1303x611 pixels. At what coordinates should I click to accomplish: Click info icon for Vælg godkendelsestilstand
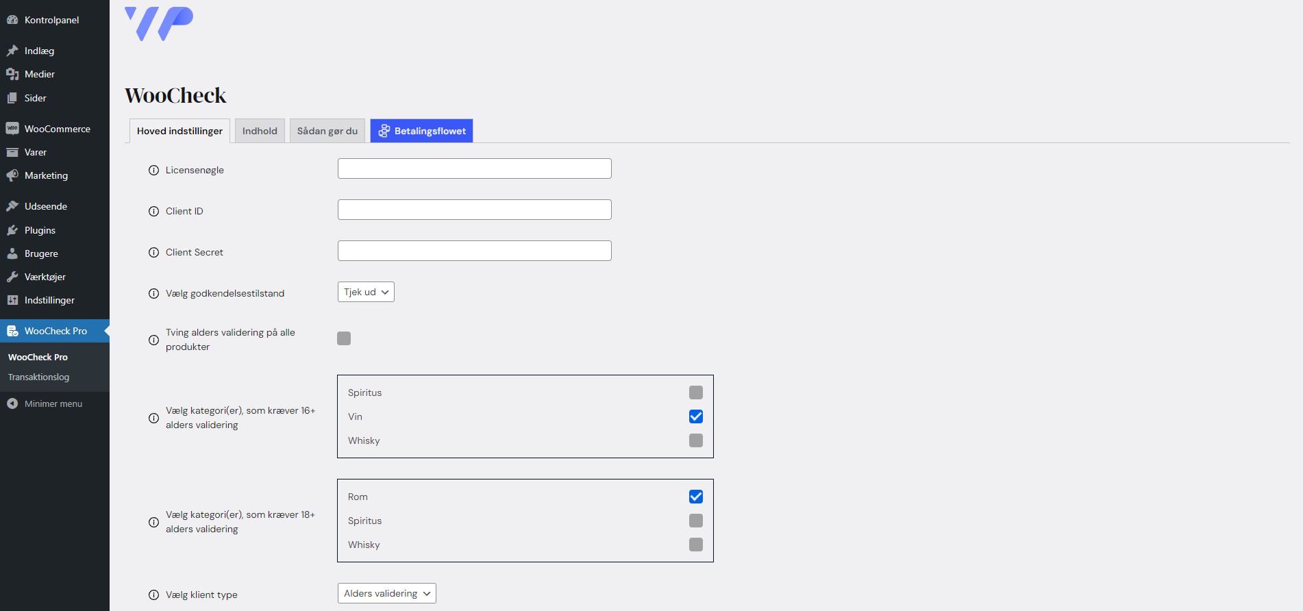[153, 294]
